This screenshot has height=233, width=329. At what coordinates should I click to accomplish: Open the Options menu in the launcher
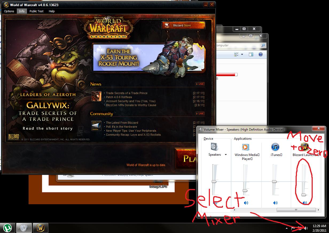click(9, 11)
